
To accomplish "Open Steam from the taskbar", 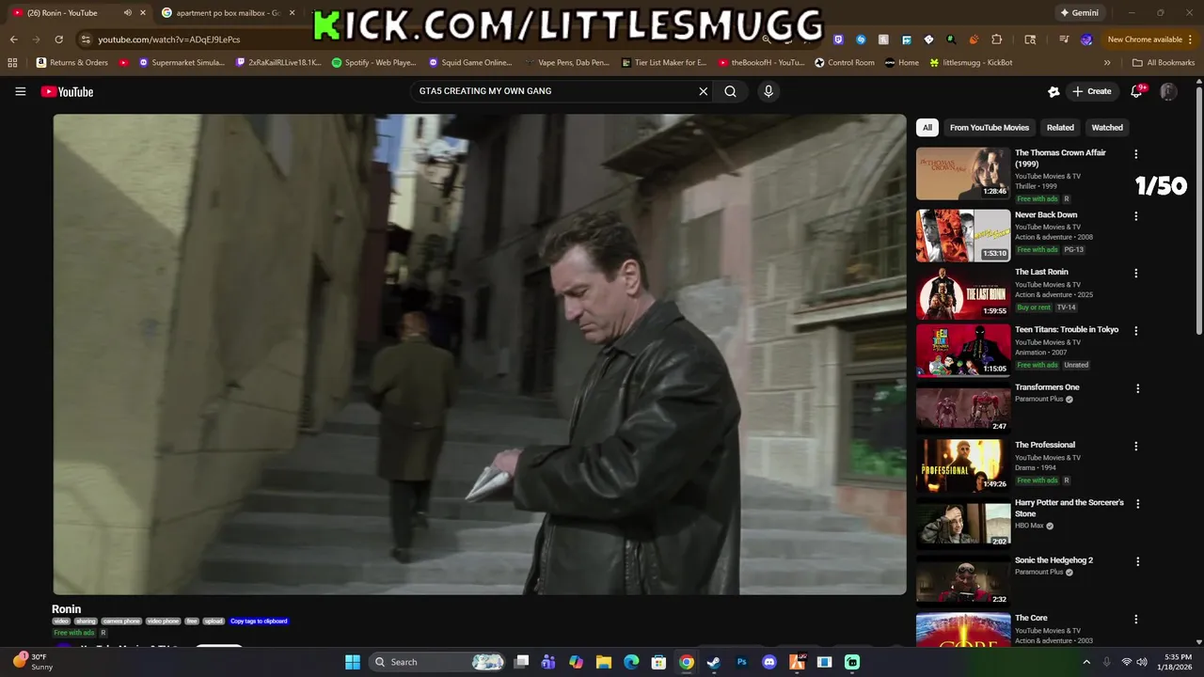I will pyautogui.click(x=713, y=662).
